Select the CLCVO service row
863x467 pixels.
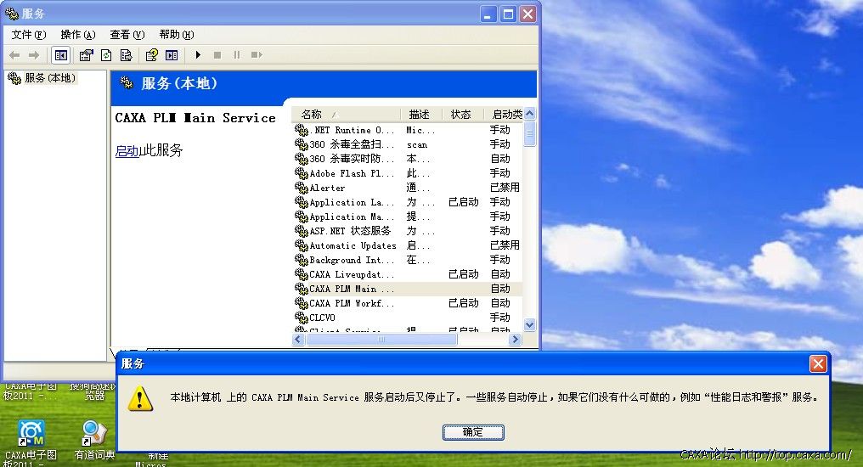click(x=407, y=318)
